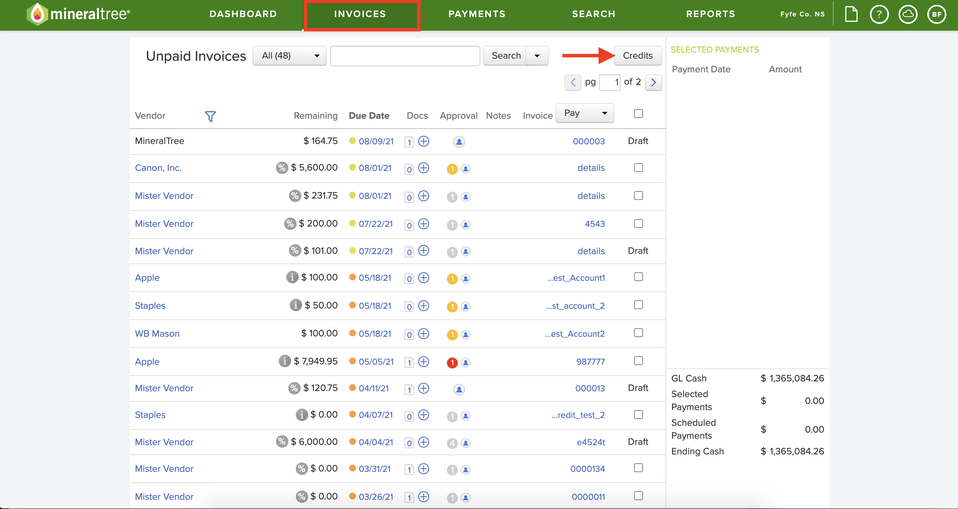Open the help question mark icon
Viewport: 958px width, 509px height.
point(879,14)
